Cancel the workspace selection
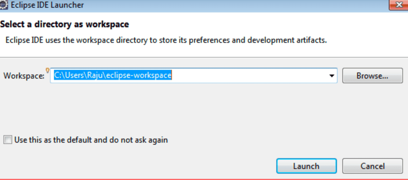Screen dimensions: 408x181 372,166
